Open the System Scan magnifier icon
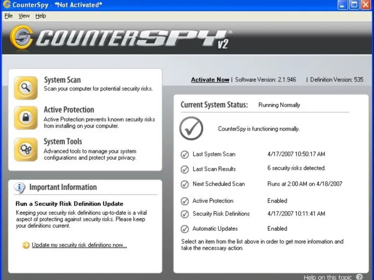The image size is (374, 280). 26,88
